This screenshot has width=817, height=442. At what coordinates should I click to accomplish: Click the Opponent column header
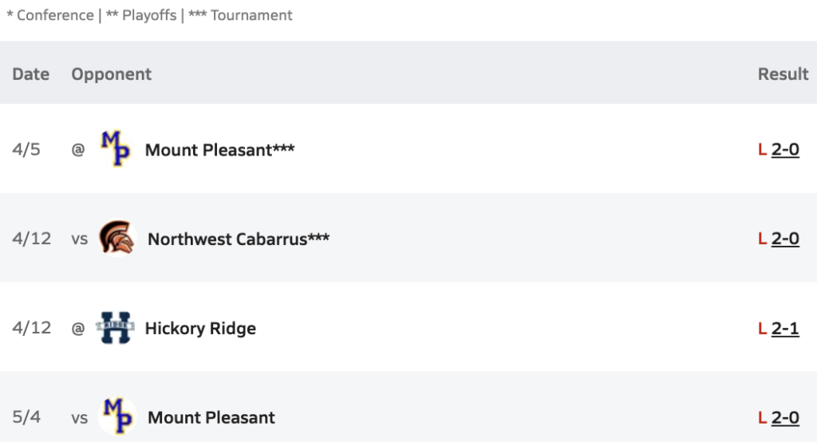click(112, 74)
